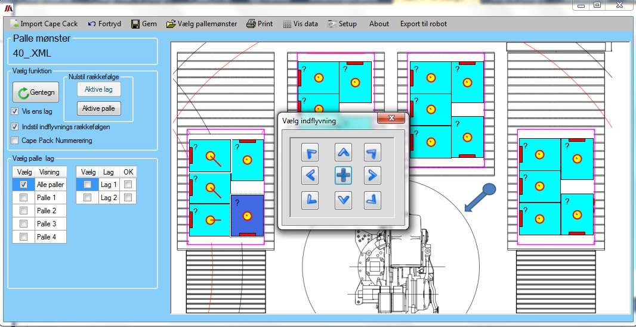Click the Lag column header
This screenshot has height=327, width=636.
pos(109,172)
